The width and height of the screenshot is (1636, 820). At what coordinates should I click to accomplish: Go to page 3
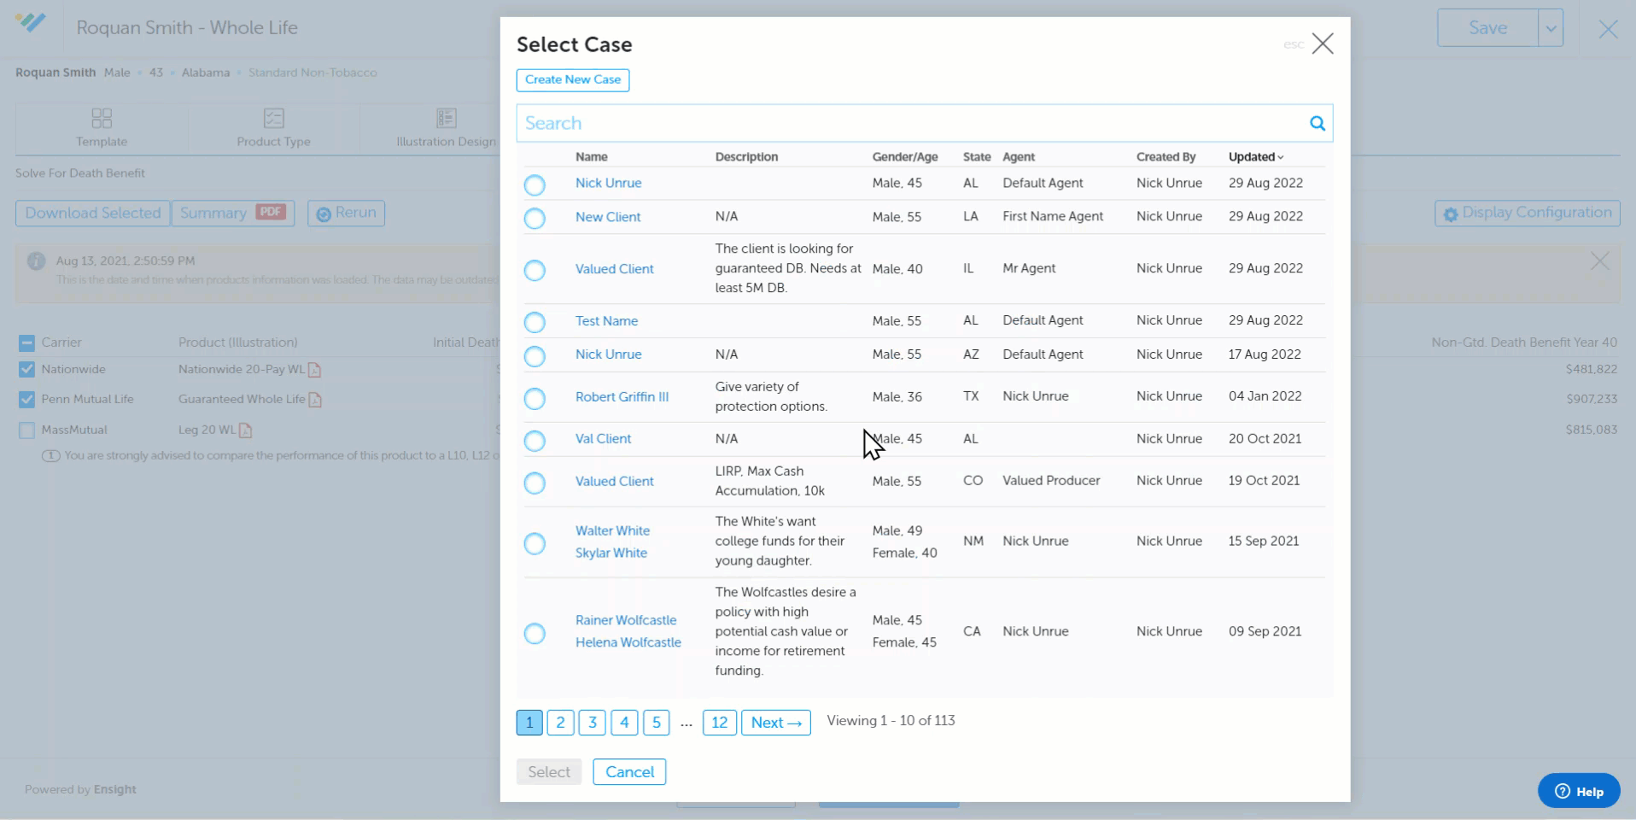[x=592, y=723]
